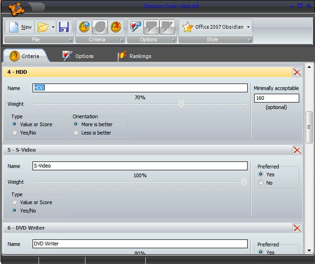
Task: Click the 70% HDD weight label
Action: 140,97
